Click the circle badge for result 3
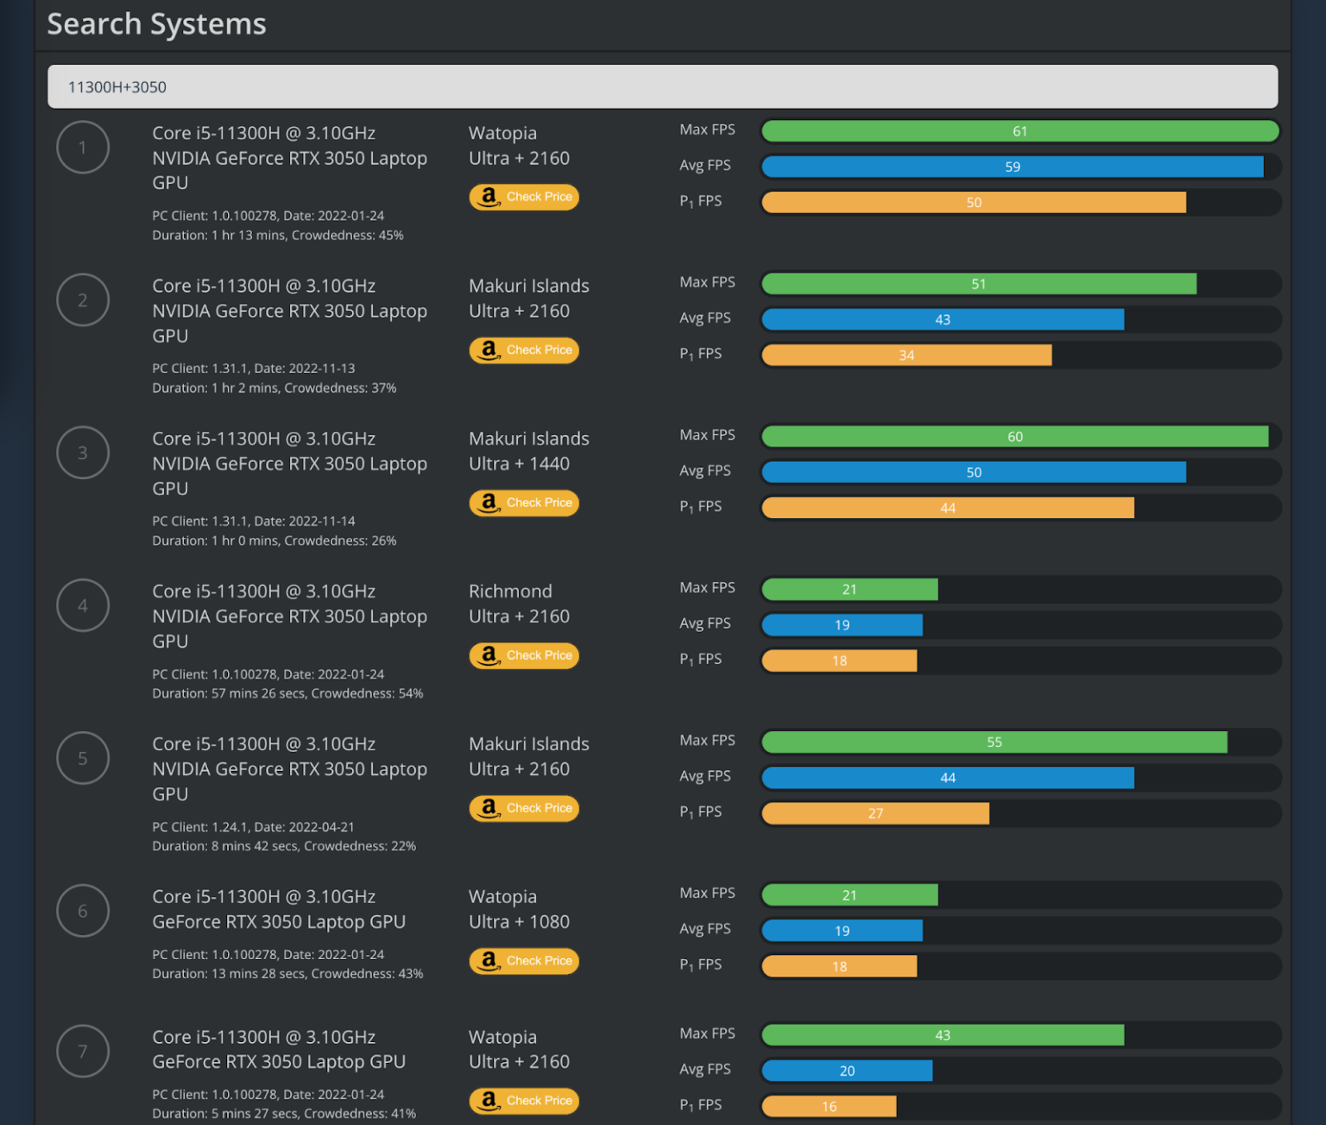 point(82,452)
